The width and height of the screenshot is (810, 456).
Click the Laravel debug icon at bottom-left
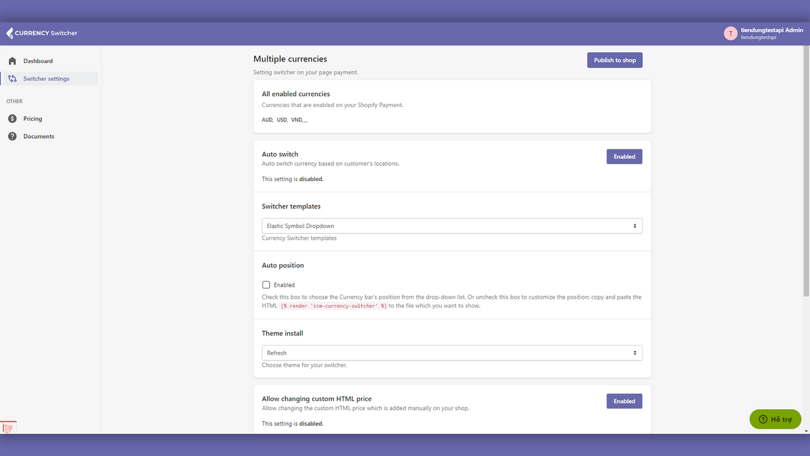(8, 428)
